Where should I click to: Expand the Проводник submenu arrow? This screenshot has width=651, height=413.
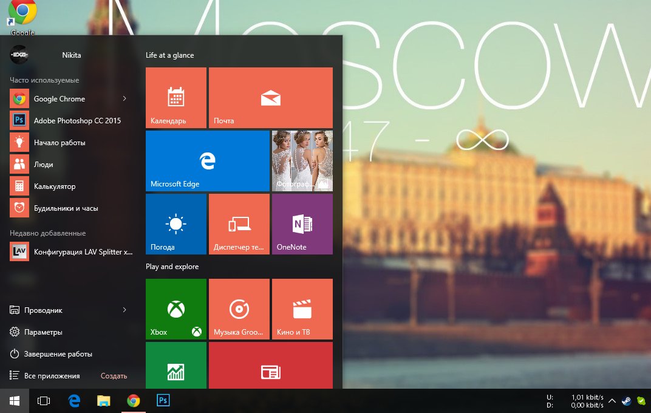(124, 310)
